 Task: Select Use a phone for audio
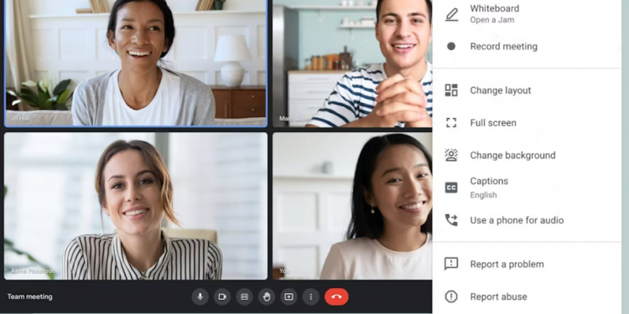(x=527, y=220)
